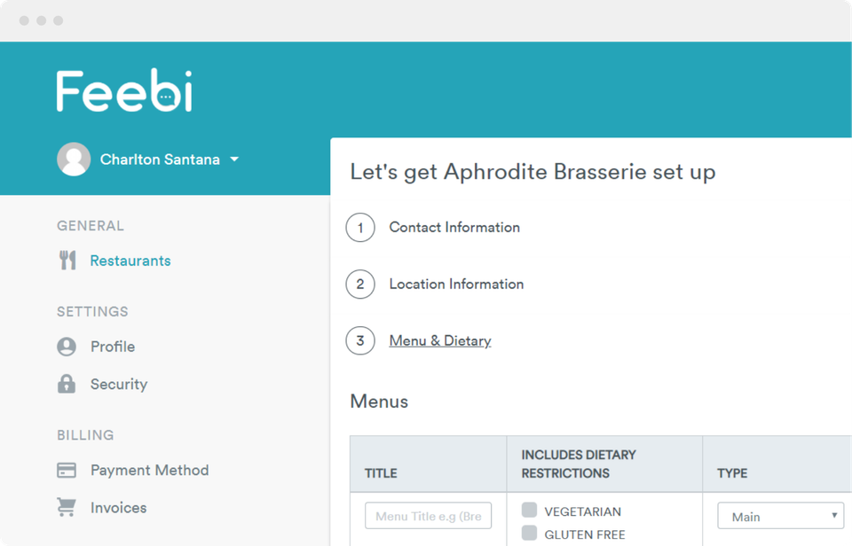This screenshot has height=546, width=852.
Task: Tick the Gluten Free checkbox
Action: 530,534
